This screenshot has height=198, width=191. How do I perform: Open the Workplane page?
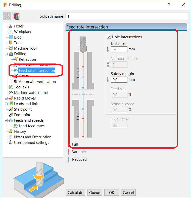click(23, 32)
